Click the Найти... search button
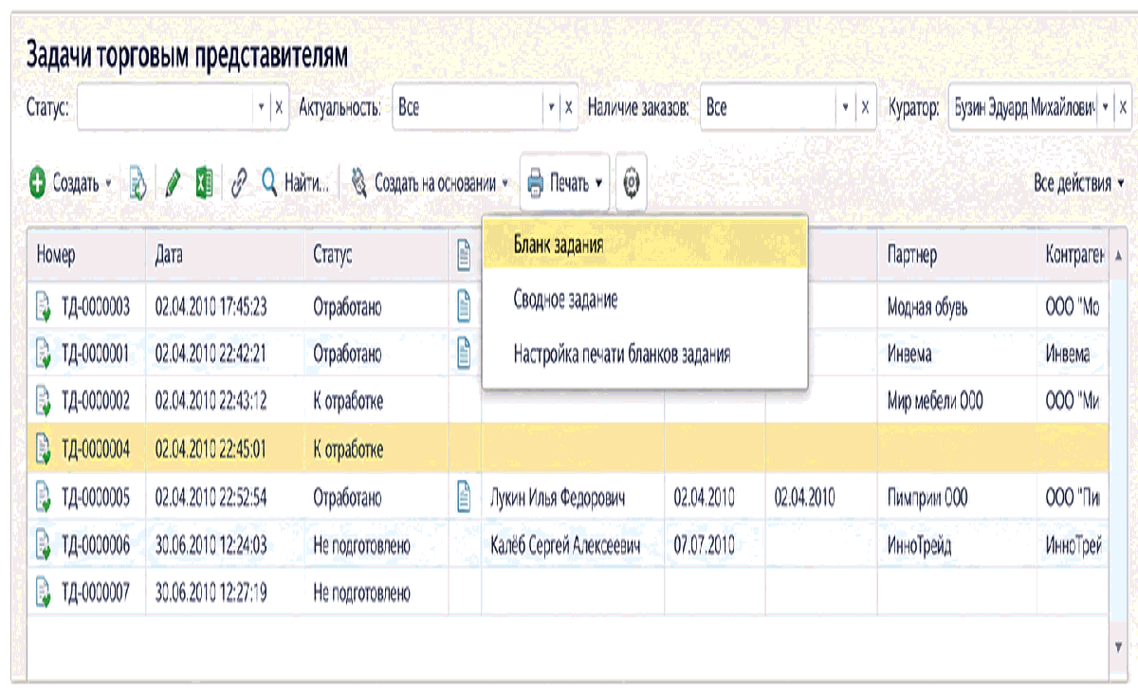The width and height of the screenshot is (1138, 695). point(296,182)
